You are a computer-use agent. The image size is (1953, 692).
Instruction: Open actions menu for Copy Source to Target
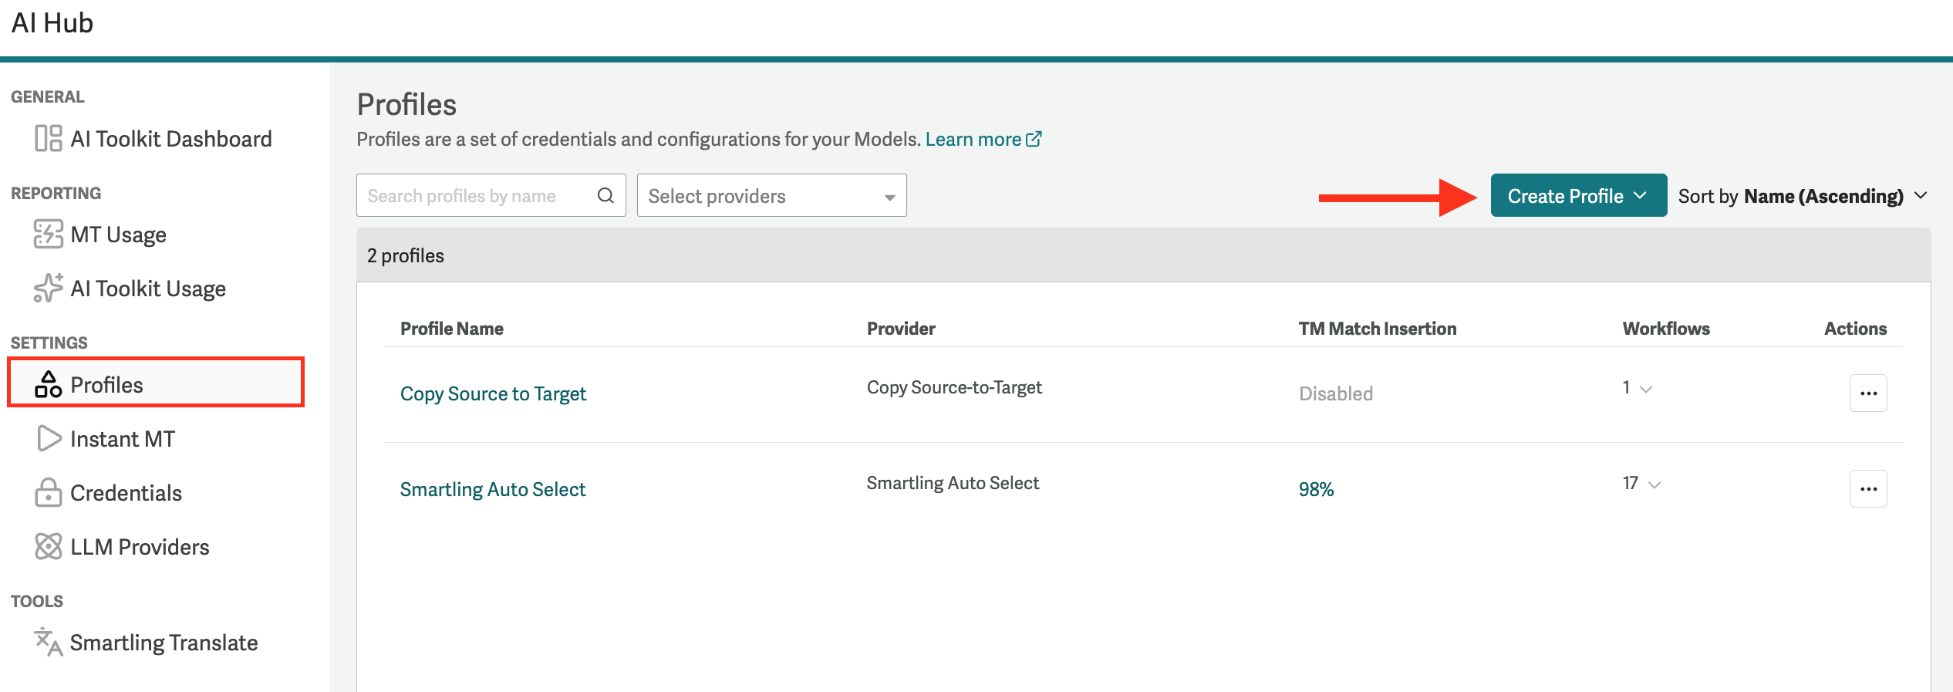coord(1867,393)
